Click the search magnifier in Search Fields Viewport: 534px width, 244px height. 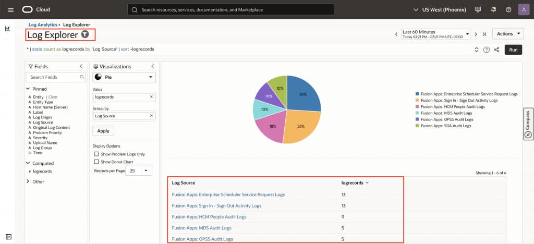pos(82,77)
